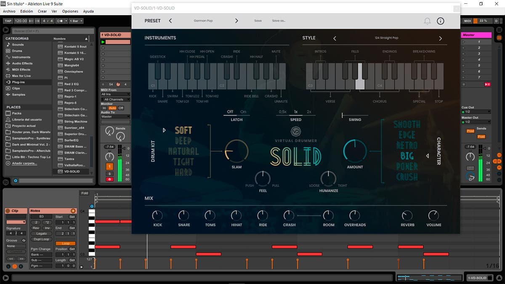The image size is (505, 284).
Task: Select the Sounds category icon
Action: 8,45
